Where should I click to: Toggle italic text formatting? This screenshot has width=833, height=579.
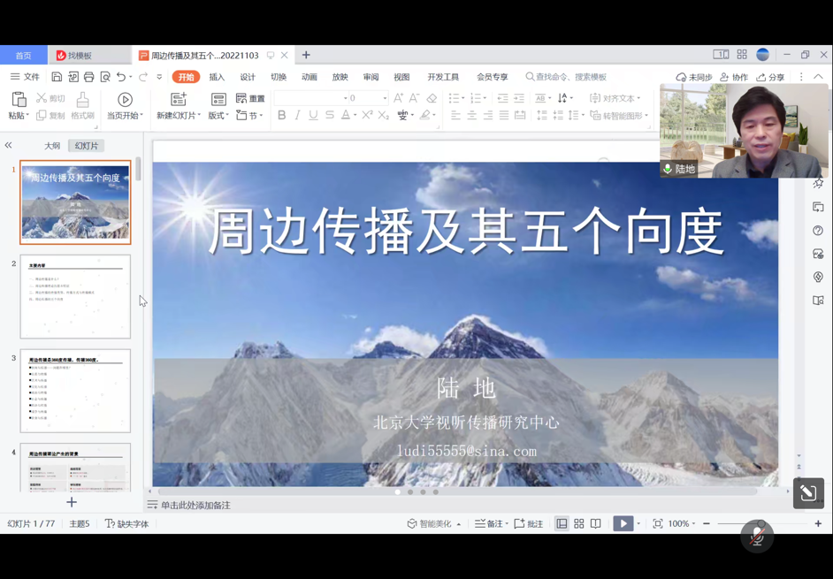(297, 115)
